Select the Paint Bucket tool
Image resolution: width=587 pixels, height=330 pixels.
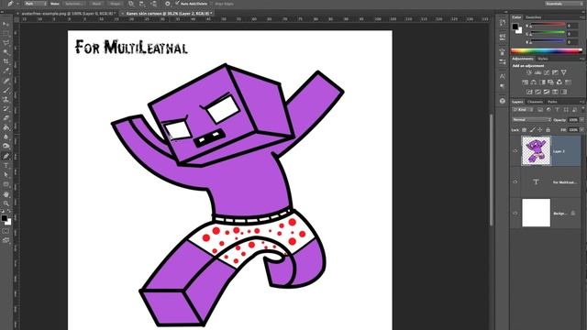click(6, 127)
